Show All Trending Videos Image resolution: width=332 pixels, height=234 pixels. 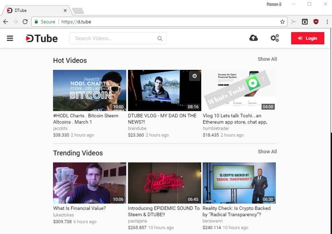tap(267, 152)
